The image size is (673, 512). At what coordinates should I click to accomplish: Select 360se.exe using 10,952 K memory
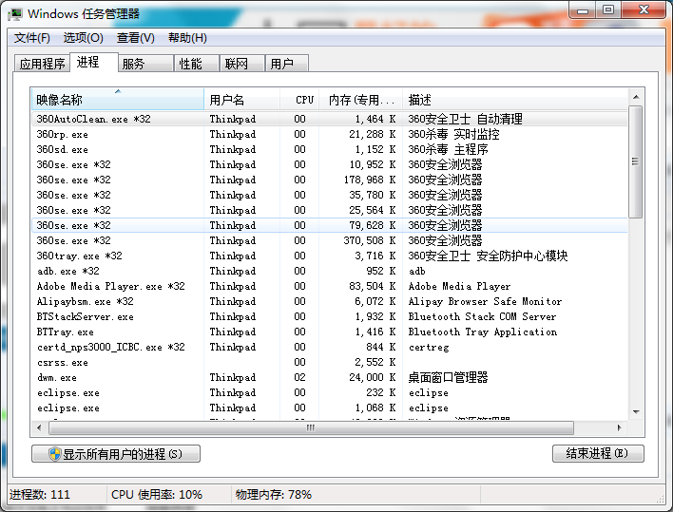330,164
